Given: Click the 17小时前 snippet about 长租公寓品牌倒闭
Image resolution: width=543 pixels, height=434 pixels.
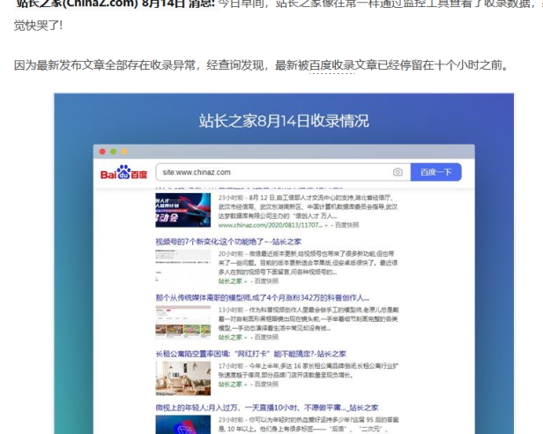Looking at the screenshot, I should click(x=308, y=370).
